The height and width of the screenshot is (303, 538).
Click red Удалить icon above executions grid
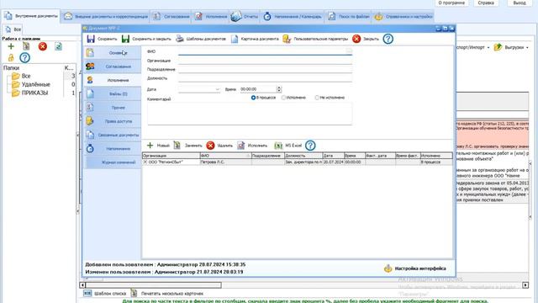[x=210, y=146]
